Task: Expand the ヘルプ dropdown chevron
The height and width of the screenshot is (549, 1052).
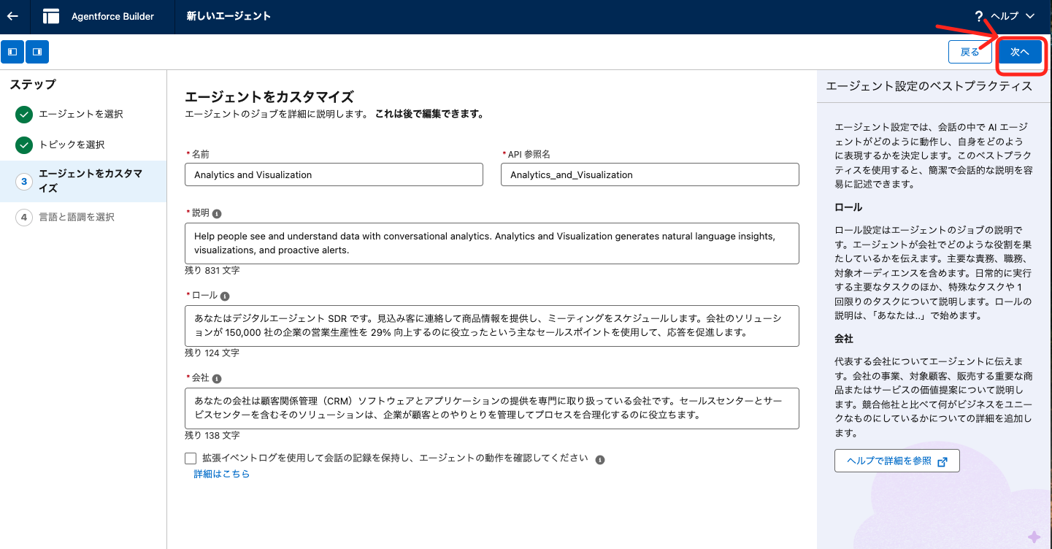Action: (x=1030, y=16)
